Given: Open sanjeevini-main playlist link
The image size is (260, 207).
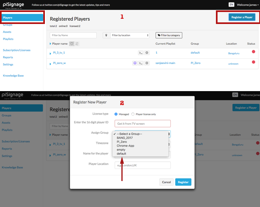Looking at the screenshot, I should (x=165, y=63).
